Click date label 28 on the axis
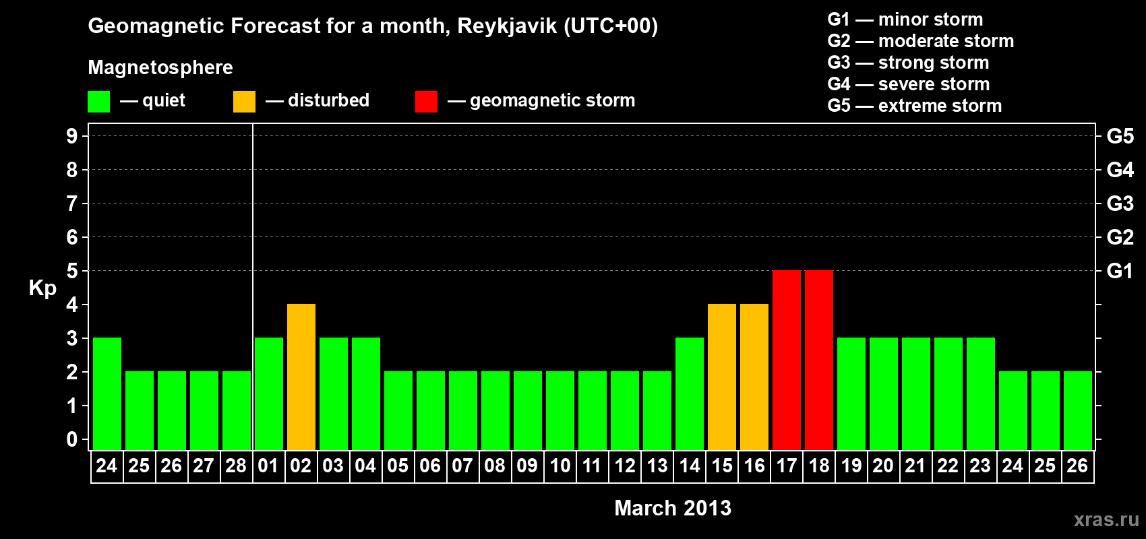This screenshot has height=539, width=1146. (x=236, y=466)
